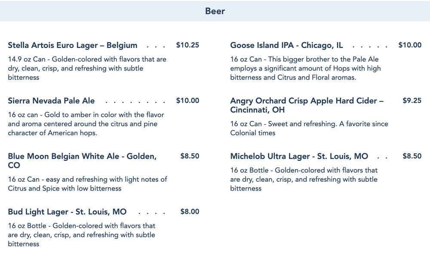Select Blue Moon Belgian White Ale title
The height and width of the screenshot is (274, 430).
(82, 161)
